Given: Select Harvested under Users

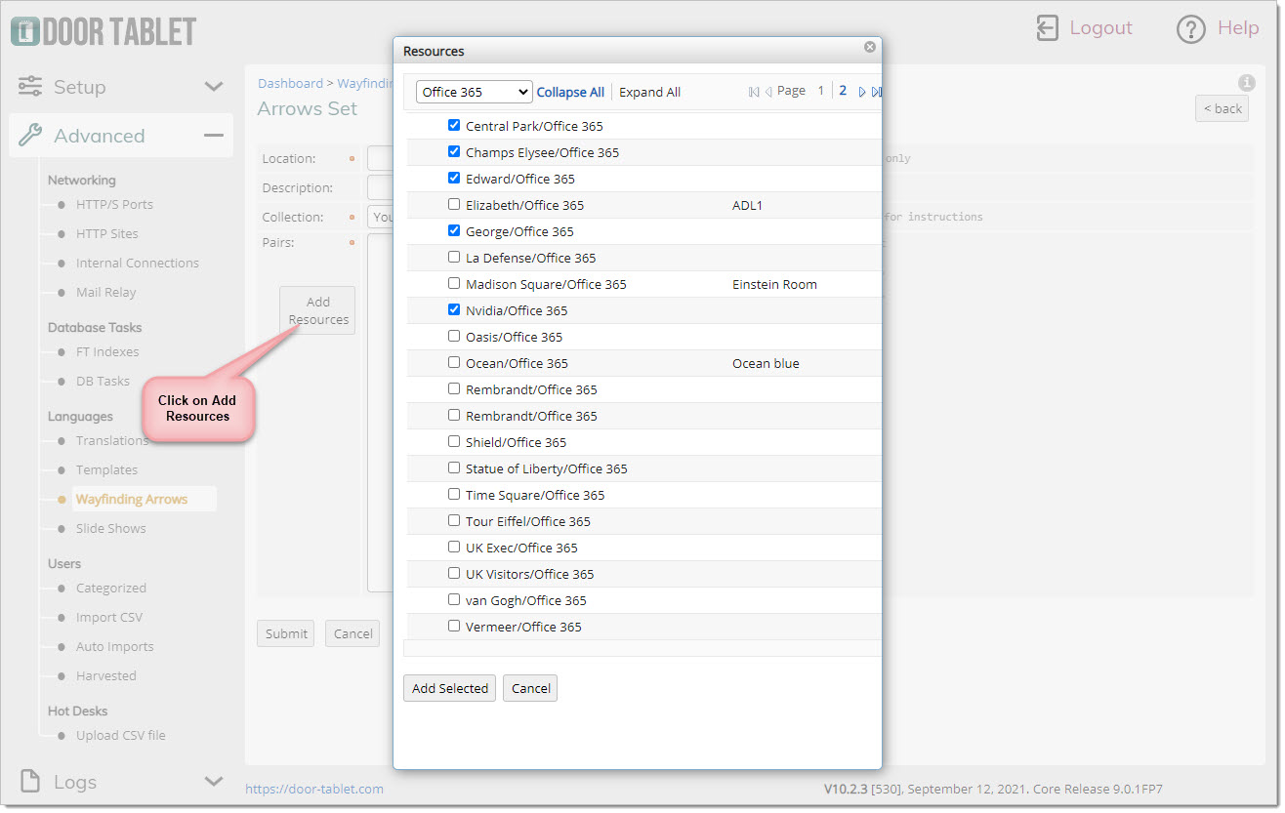Looking at the screenshot, I should [106, 675].
